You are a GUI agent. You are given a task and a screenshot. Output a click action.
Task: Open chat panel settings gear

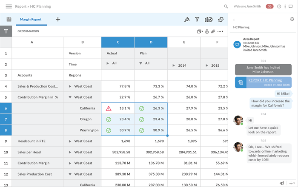coord(292,19)
